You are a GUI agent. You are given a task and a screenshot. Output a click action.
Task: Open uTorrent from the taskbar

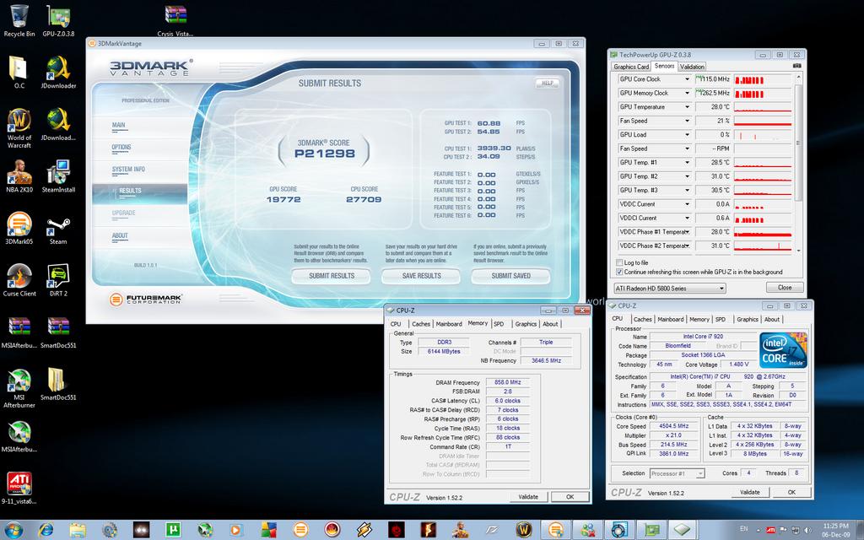(x=174, y=530)
